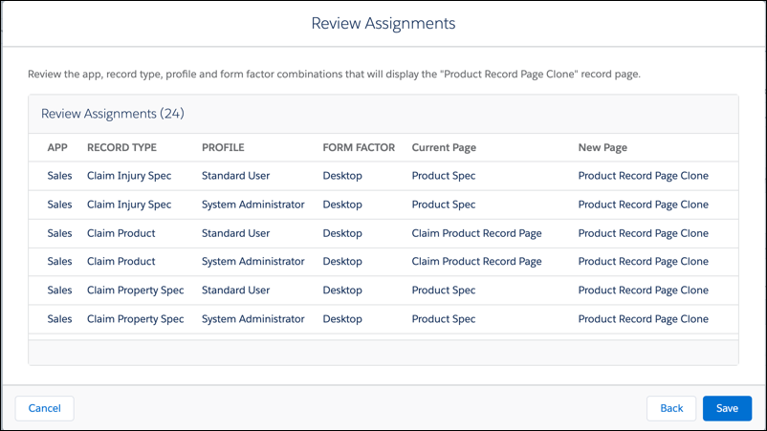The width and height of the screenshot is (767, 431).
Task: Click the FORM FACTOR column header
Action: [359, 147]
